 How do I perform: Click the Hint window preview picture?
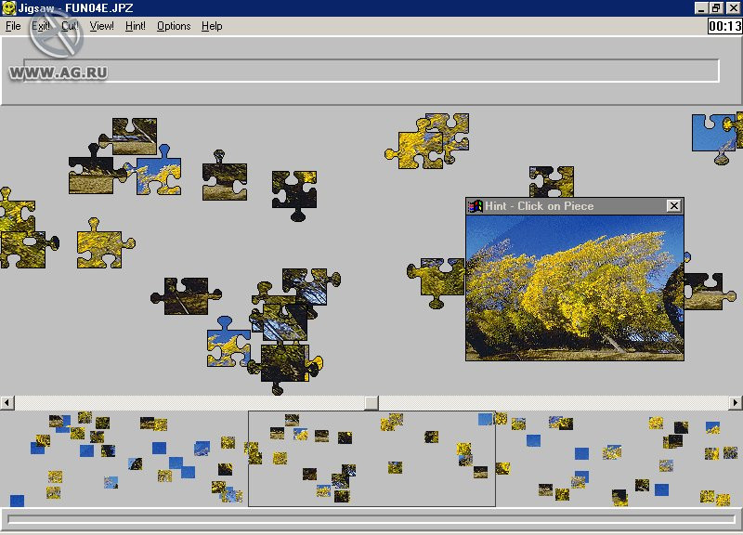[x=575, y=288]
